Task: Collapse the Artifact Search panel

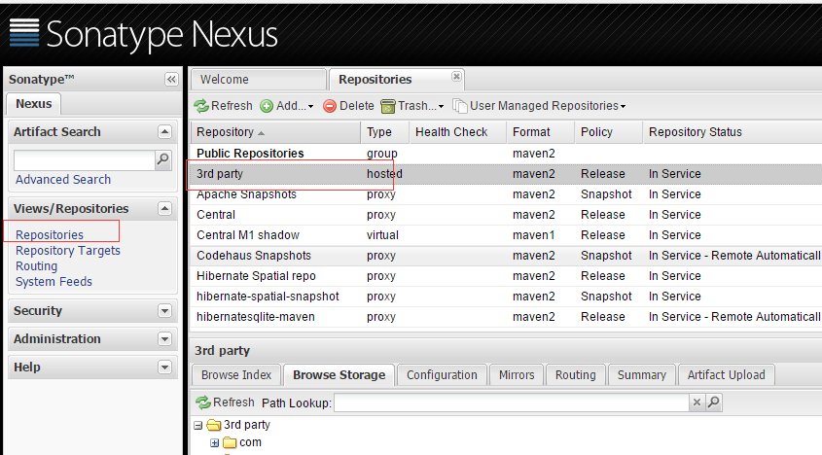Action: pos(164,131)
